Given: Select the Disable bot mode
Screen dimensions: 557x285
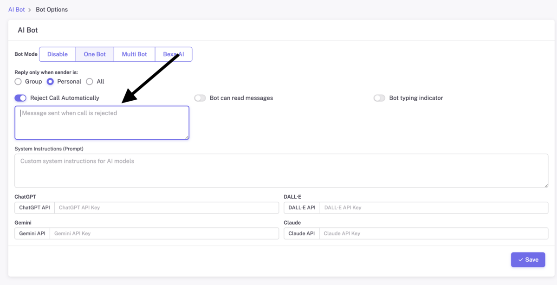Looking at the screenshot, I should pyautogui.click(x=58, y=54).
